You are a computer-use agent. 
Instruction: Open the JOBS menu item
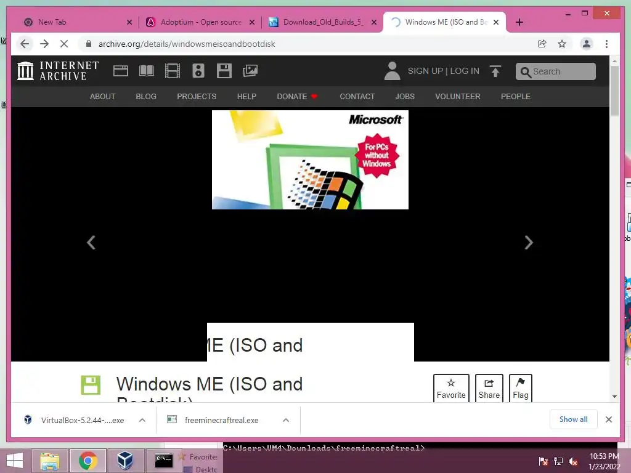(405, 97)
